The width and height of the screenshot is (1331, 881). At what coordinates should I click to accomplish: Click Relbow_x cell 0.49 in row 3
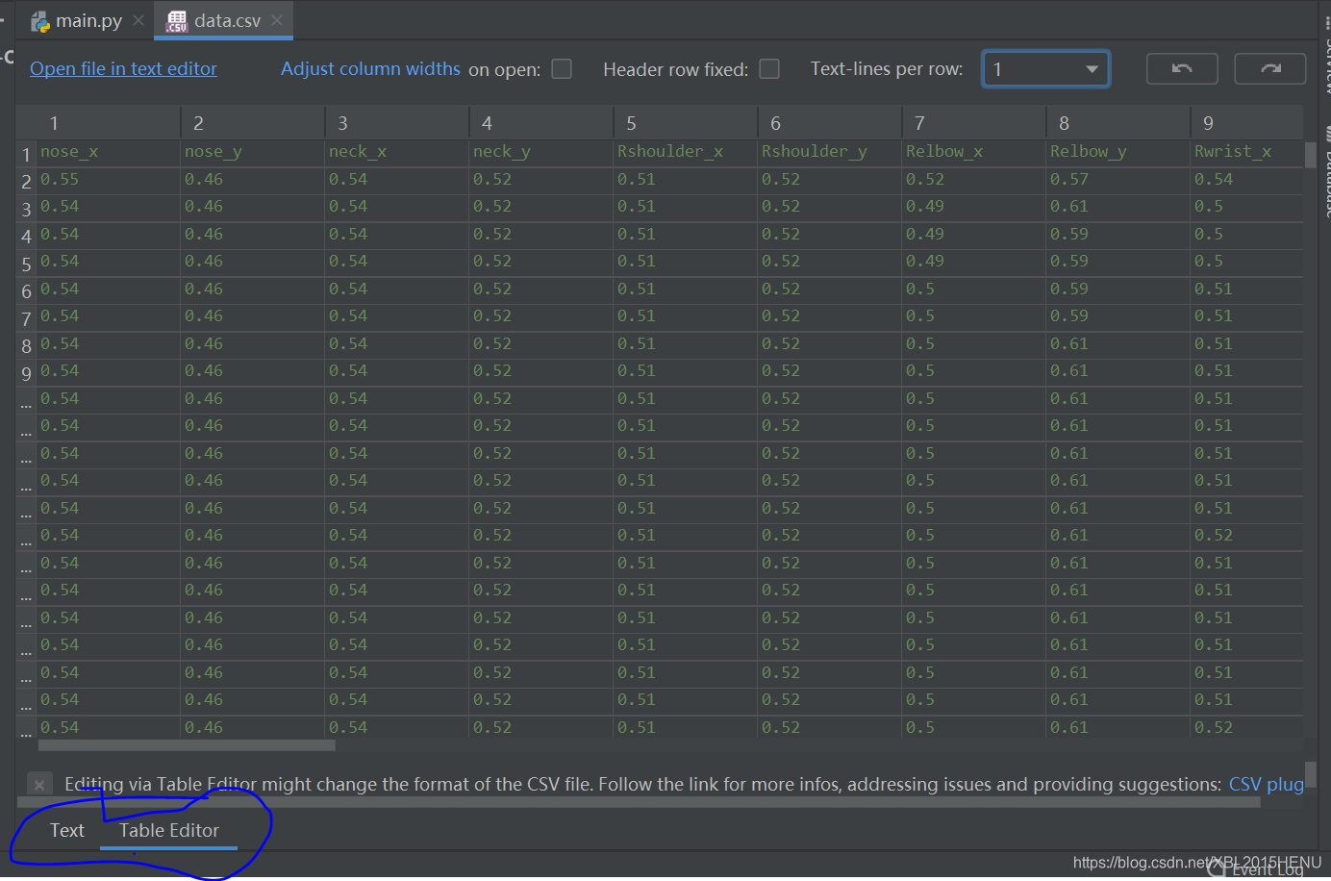pyautogui.click(x=973, y=207)
